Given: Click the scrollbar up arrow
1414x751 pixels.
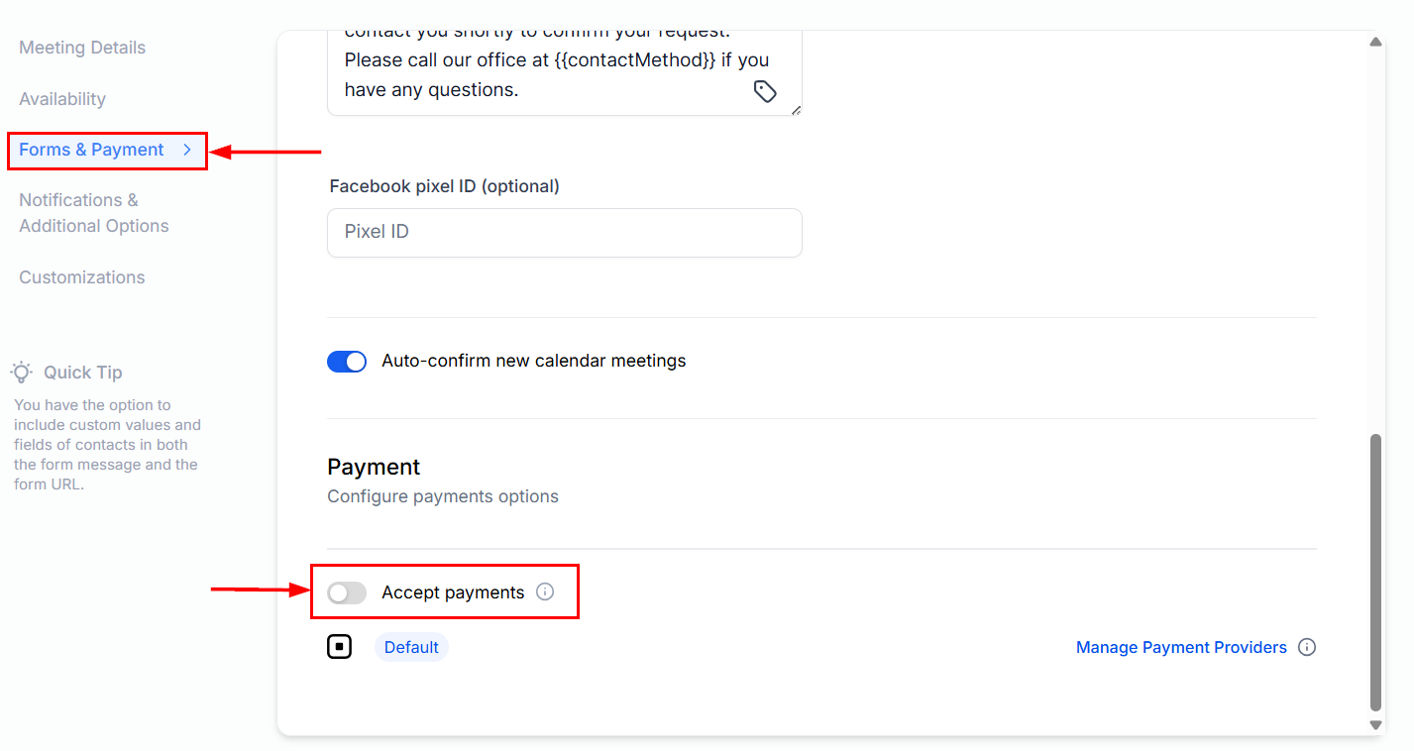Looking at the screenshot, I should (x=1375, y=42).
